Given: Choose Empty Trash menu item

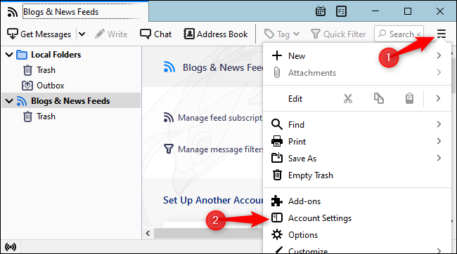Looking at the screenshot, I should [x=357, y=175].
